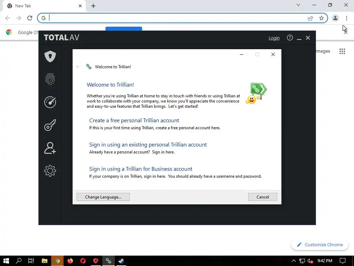Click the Chrome share page icon
This screenshot has height=266, width=354.
coord(310,18)
